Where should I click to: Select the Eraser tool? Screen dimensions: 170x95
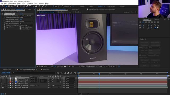pos(39,6)
